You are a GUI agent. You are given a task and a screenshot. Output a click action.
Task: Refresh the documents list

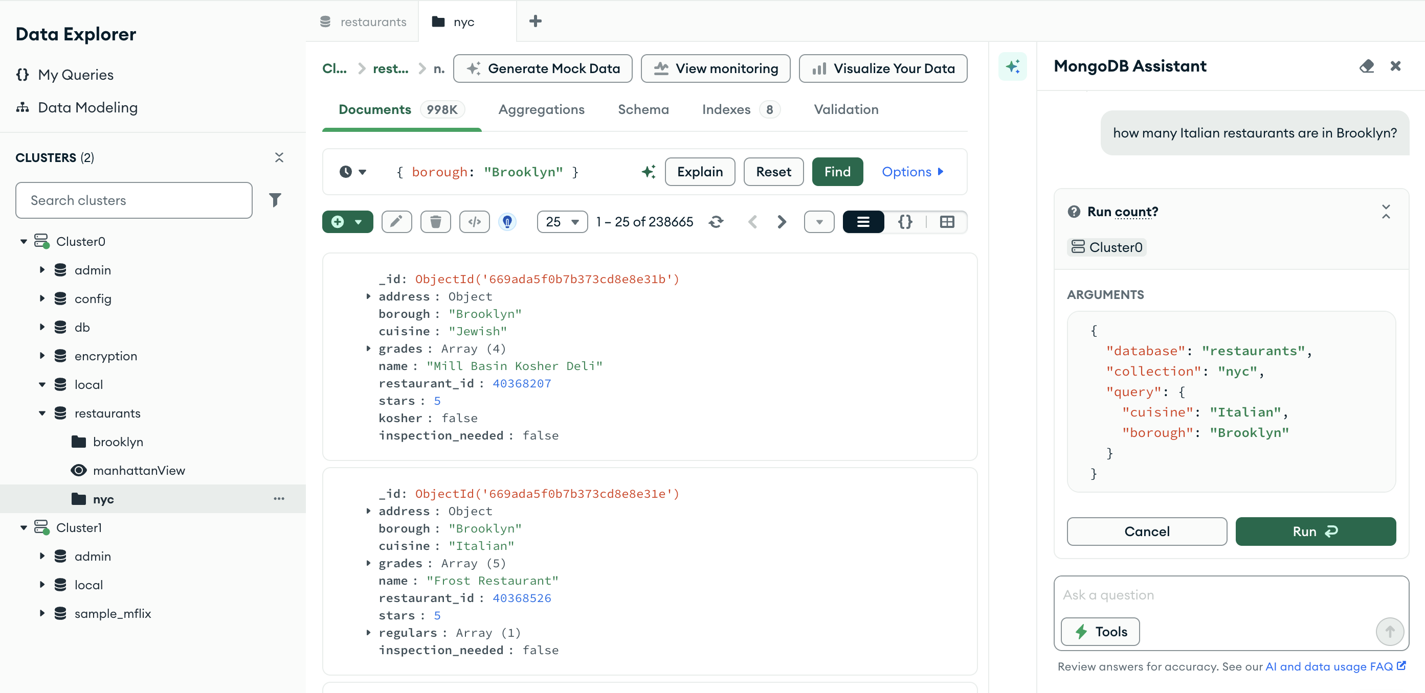click(717, 222)
